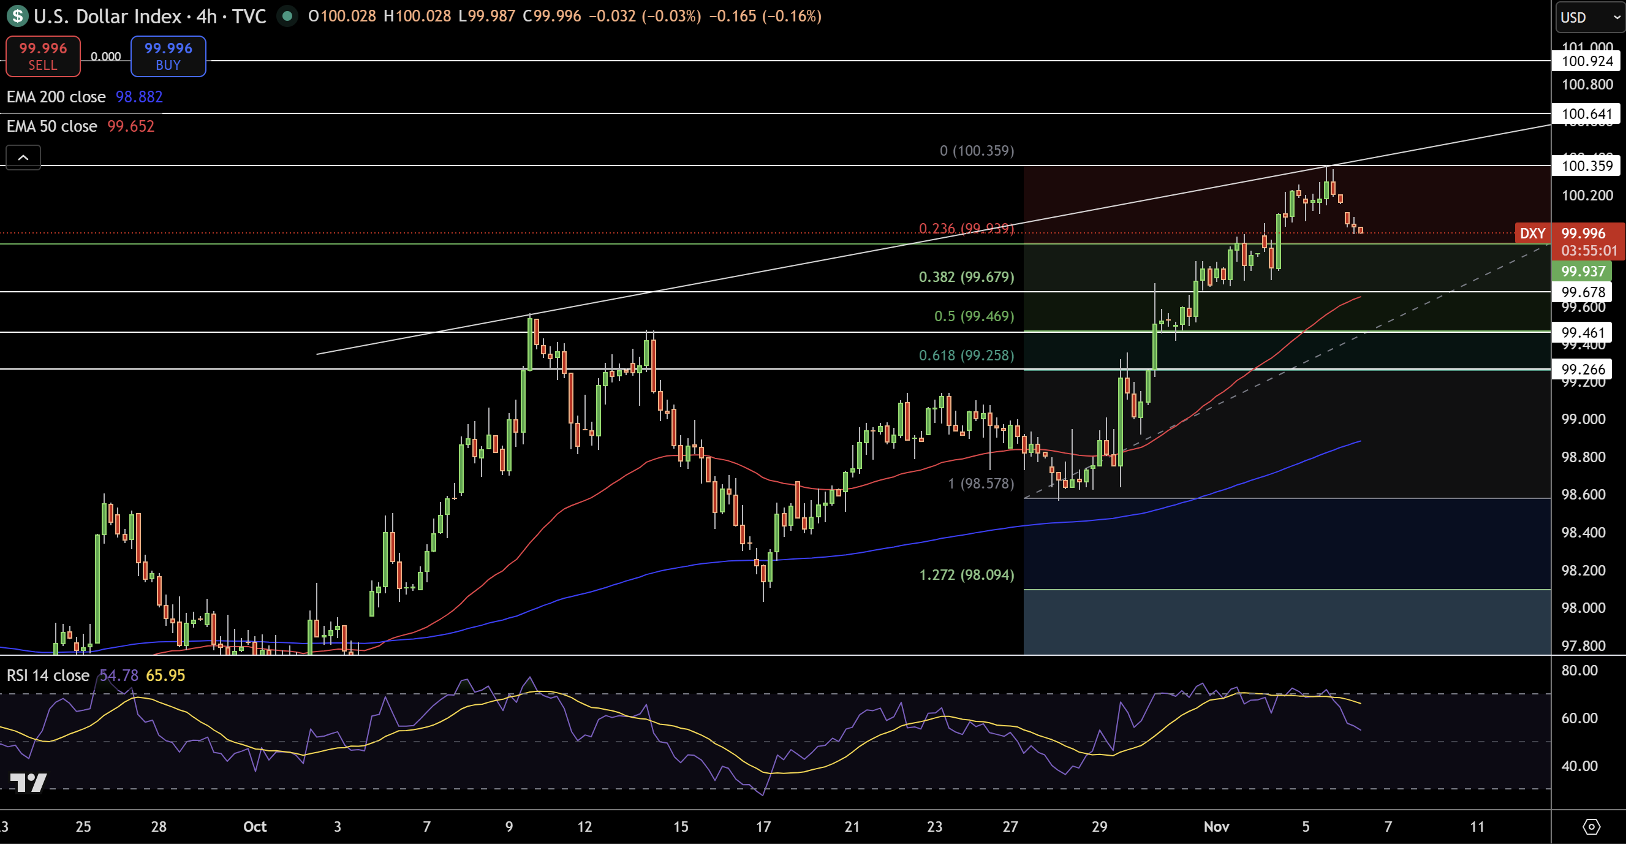Click the 100.641 price label
The image size is (1626, 844).
[x=1587, y=113]
